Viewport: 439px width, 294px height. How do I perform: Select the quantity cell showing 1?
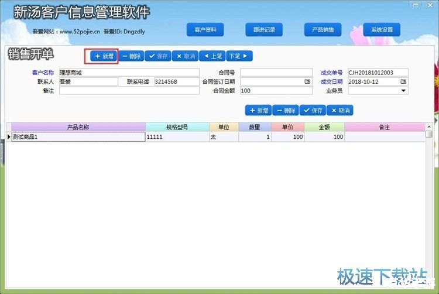pos(255,136)
